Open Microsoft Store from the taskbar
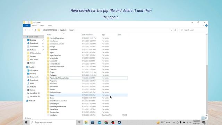This screenshot has width=222, height=125. point(93,122)
